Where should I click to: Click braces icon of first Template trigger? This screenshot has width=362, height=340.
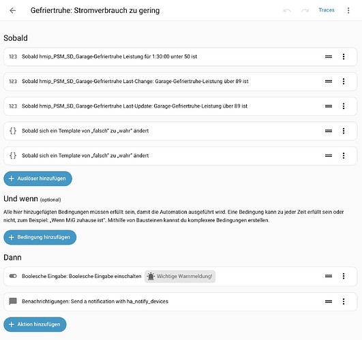[13, 131]
